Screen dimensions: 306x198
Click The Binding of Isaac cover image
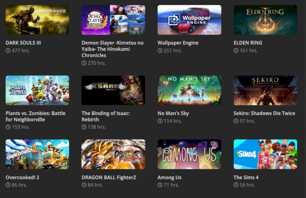pyautogui.click(x=113, y=90)
